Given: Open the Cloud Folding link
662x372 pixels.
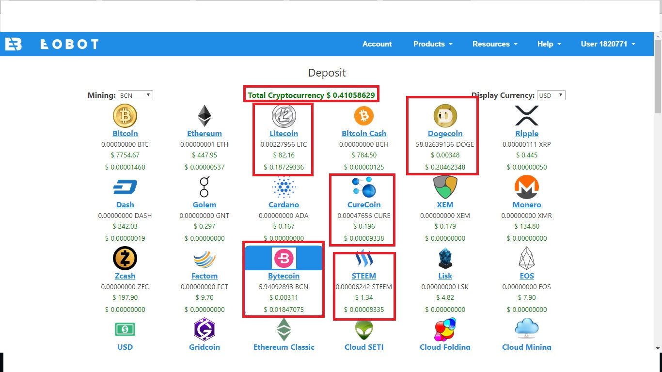Looking at the screenshot, I should [x=445, y=347].
